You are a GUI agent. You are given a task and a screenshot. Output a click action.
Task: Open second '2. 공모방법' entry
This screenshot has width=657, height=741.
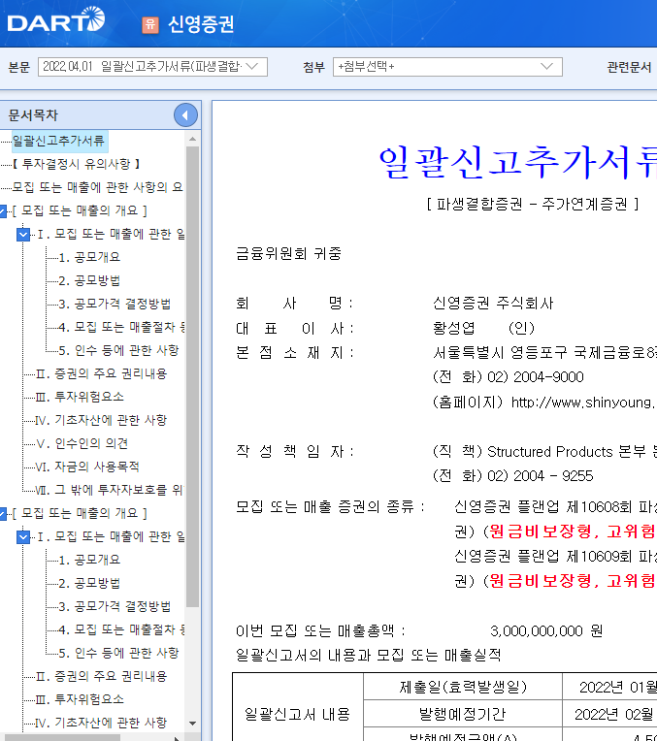click(89, 583)
